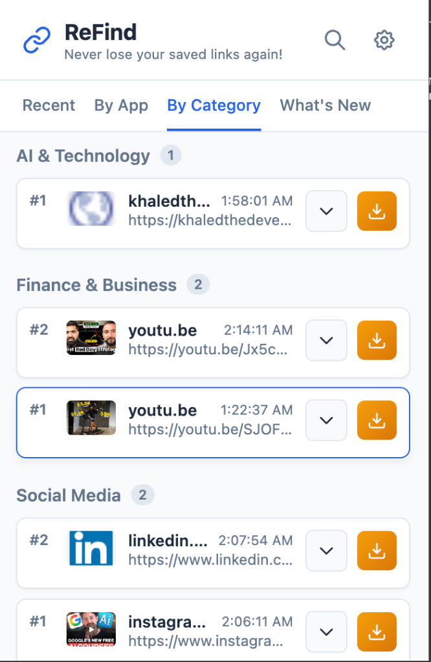Expand the youtu.be #2 entry chevron
Viewport: 431px width, 662px height.
pyautogui.click(x=326, y=340)
